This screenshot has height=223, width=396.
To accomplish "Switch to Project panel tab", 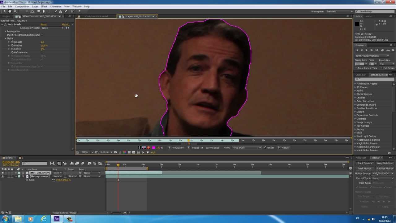I will 6,16.
